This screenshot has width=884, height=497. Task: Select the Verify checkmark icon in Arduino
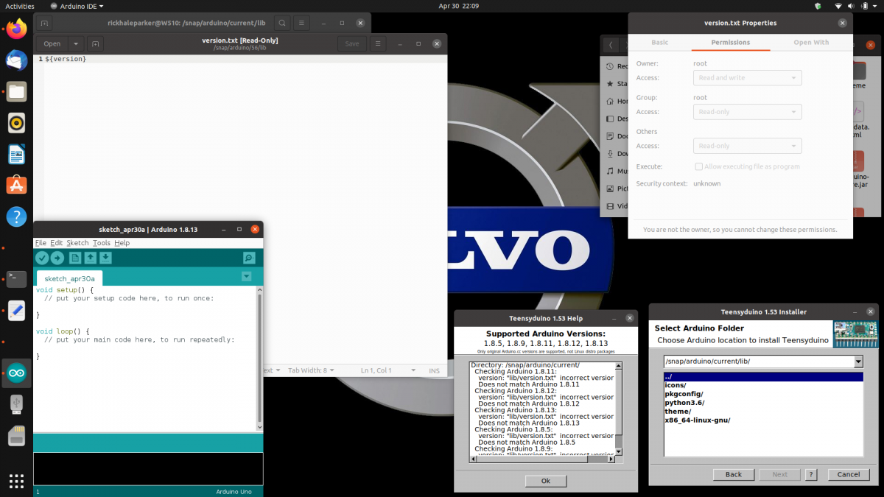pos(42,258)
